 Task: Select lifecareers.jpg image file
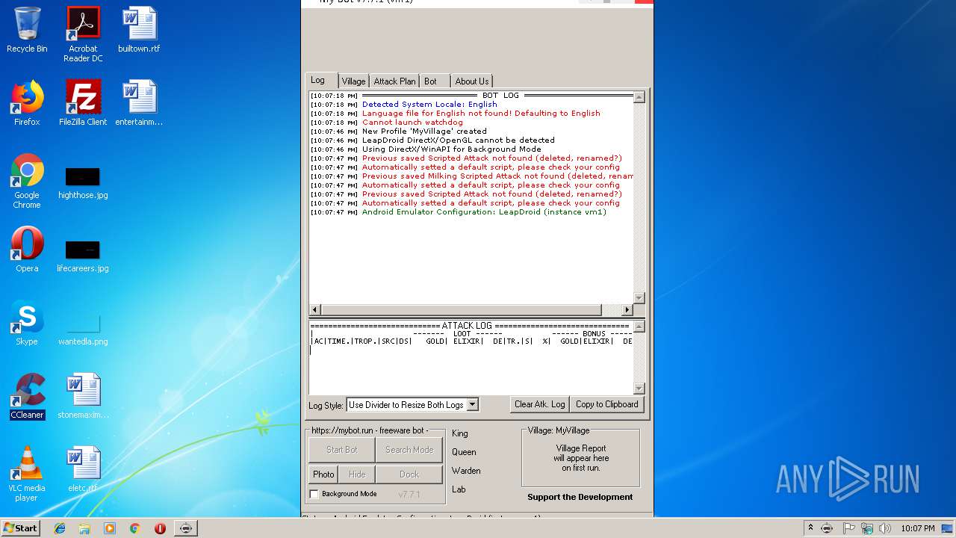83,256
